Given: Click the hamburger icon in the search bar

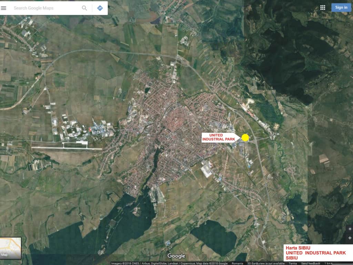Looking at the screenshot, I should click(4, 7).
